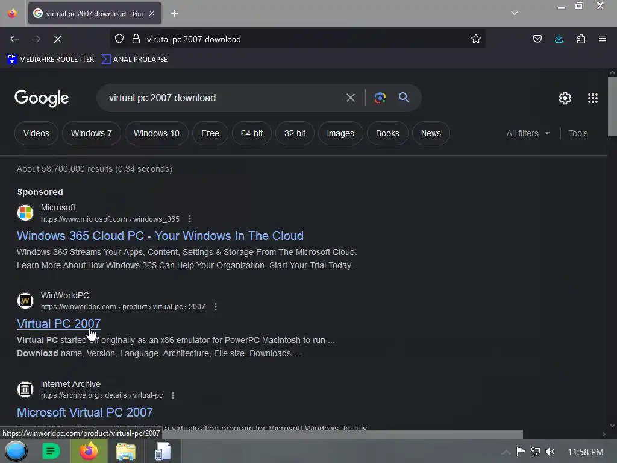Screen dimensions: 617x463
Task: Search by image with Google Lens
Action: coord(380,98)
